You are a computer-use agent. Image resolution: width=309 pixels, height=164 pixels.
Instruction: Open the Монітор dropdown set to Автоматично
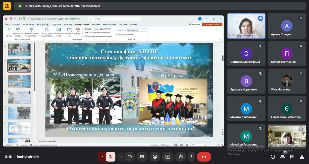tap(137, 30)
